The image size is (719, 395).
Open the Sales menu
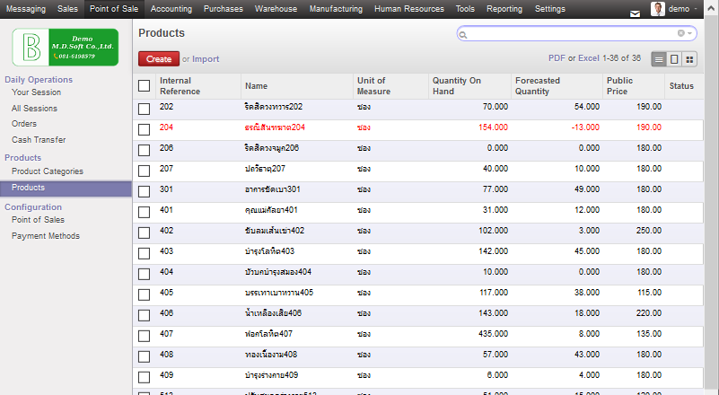67,9
